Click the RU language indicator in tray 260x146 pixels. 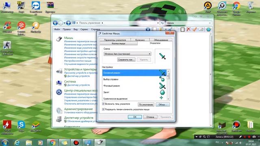tap(217, 142)
